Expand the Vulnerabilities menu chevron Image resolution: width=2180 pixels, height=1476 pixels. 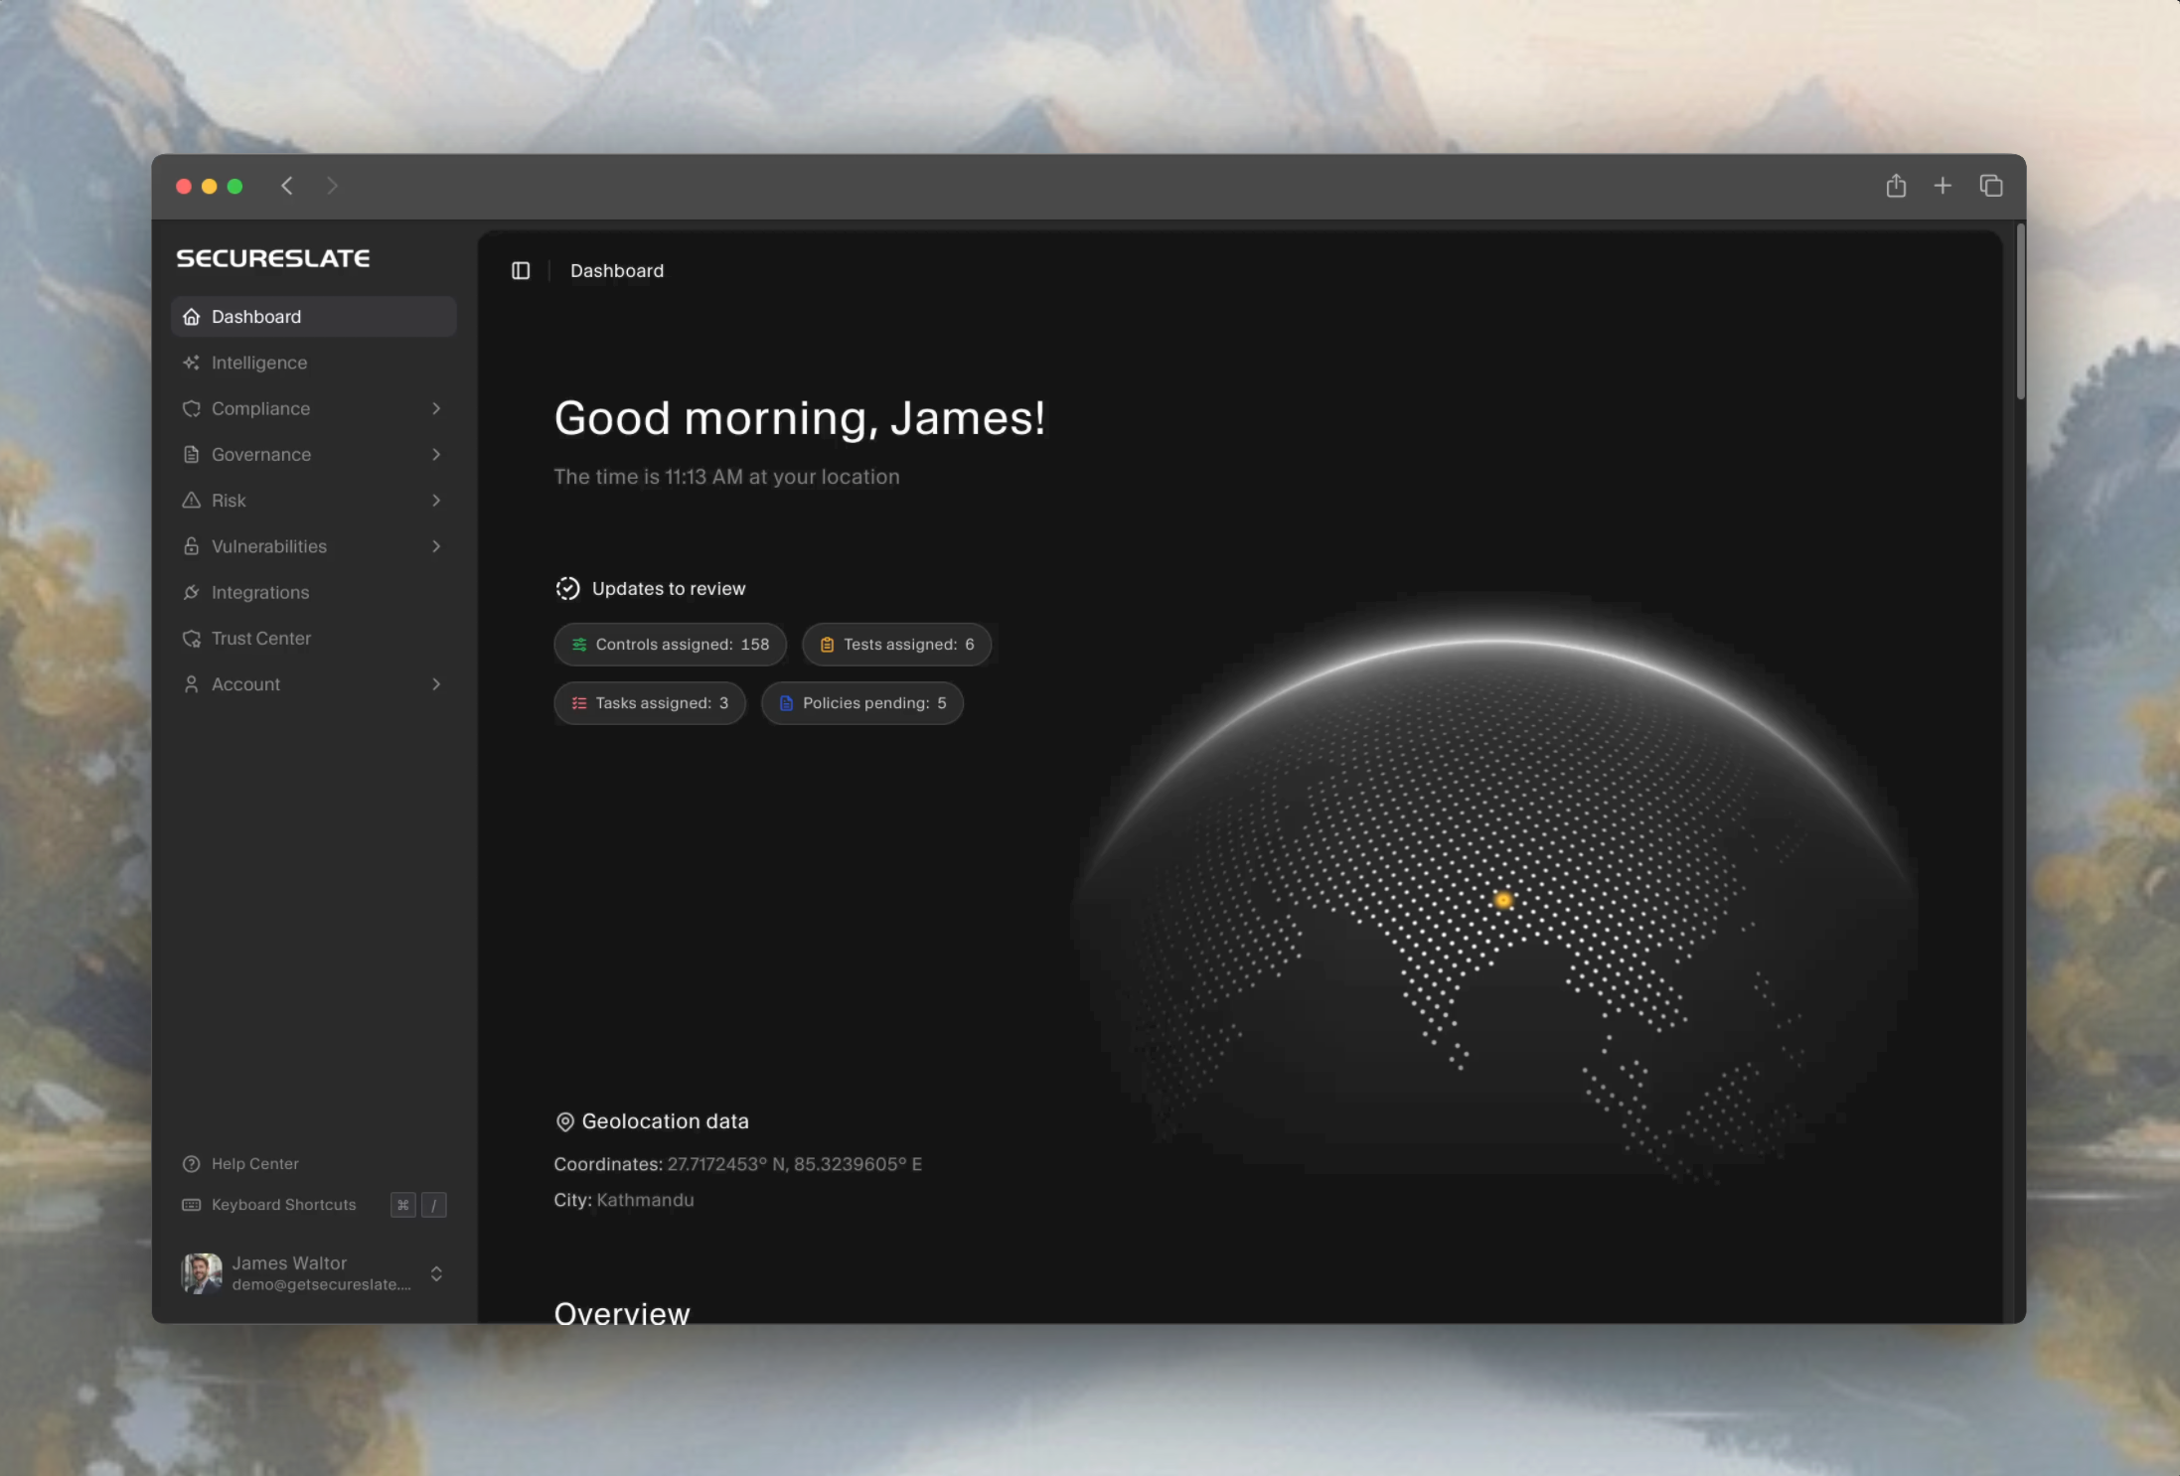click(x=436, y=546)
